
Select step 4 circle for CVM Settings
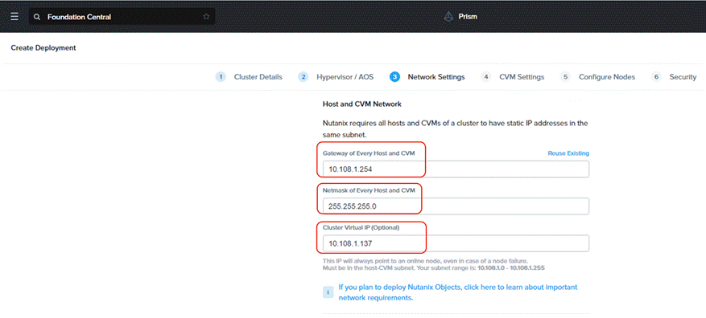tap(485, 77)
